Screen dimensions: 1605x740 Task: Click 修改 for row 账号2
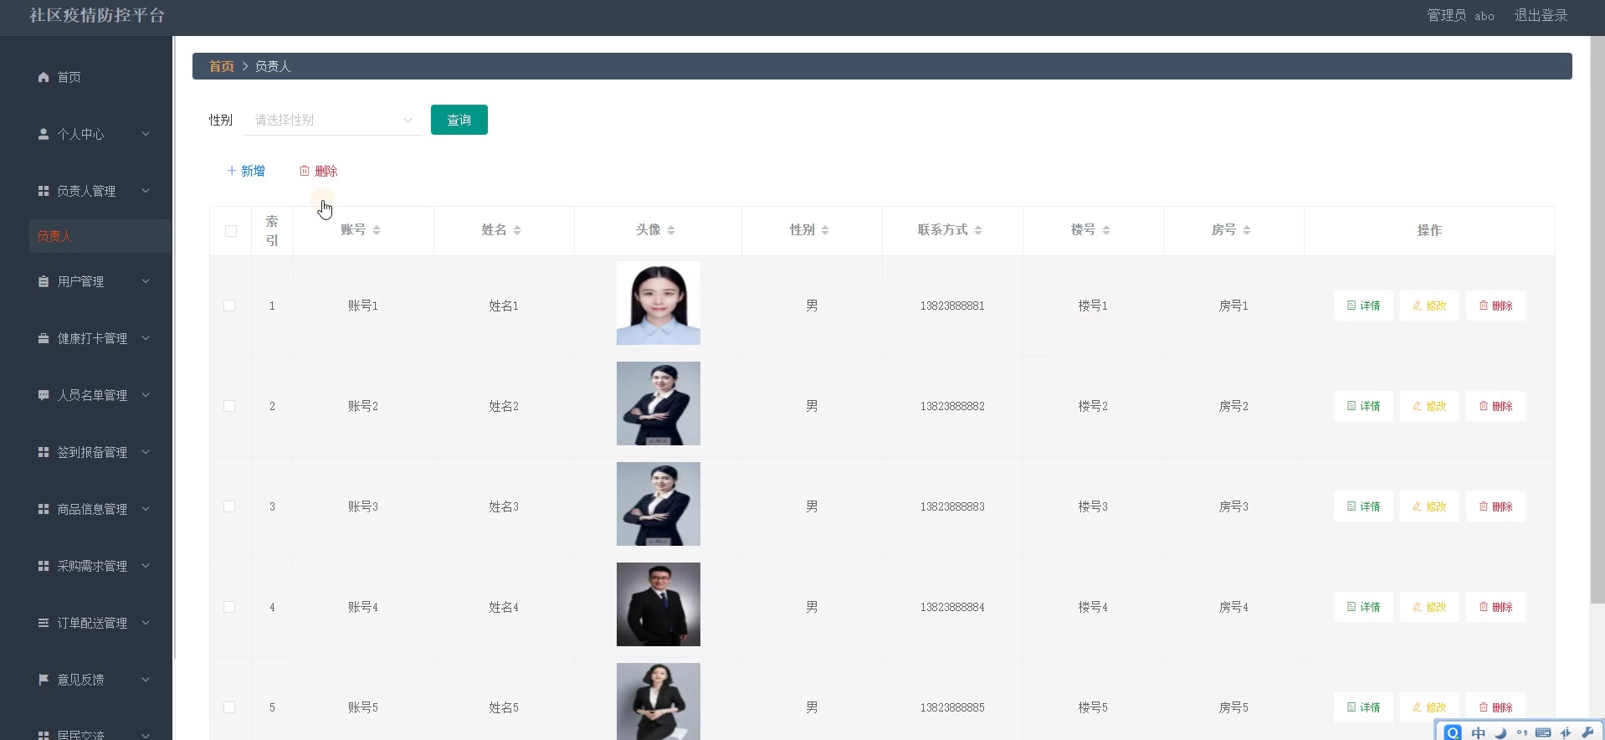(x=1429, y=406)
